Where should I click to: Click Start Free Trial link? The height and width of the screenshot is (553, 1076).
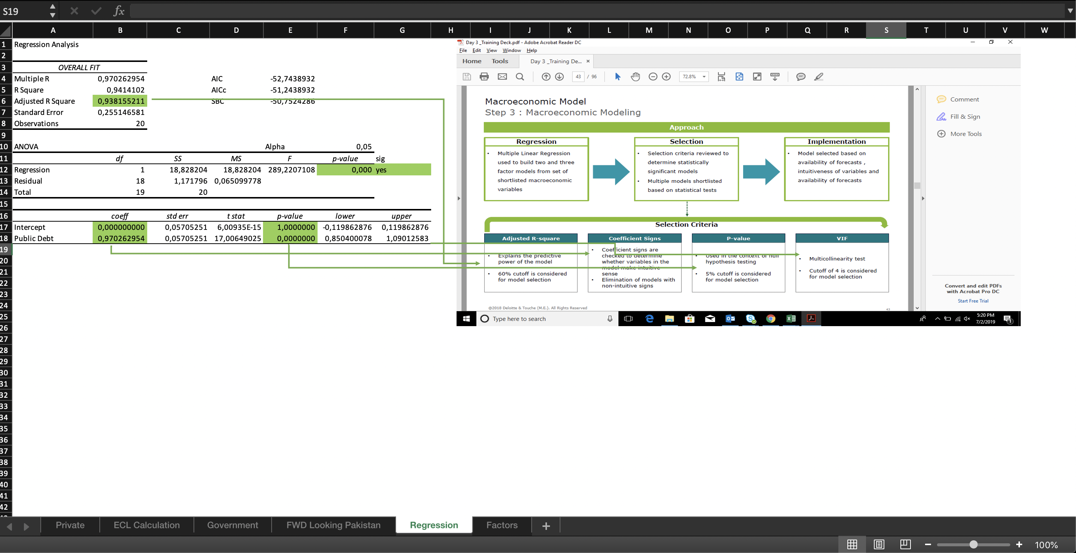pos(973,301)
